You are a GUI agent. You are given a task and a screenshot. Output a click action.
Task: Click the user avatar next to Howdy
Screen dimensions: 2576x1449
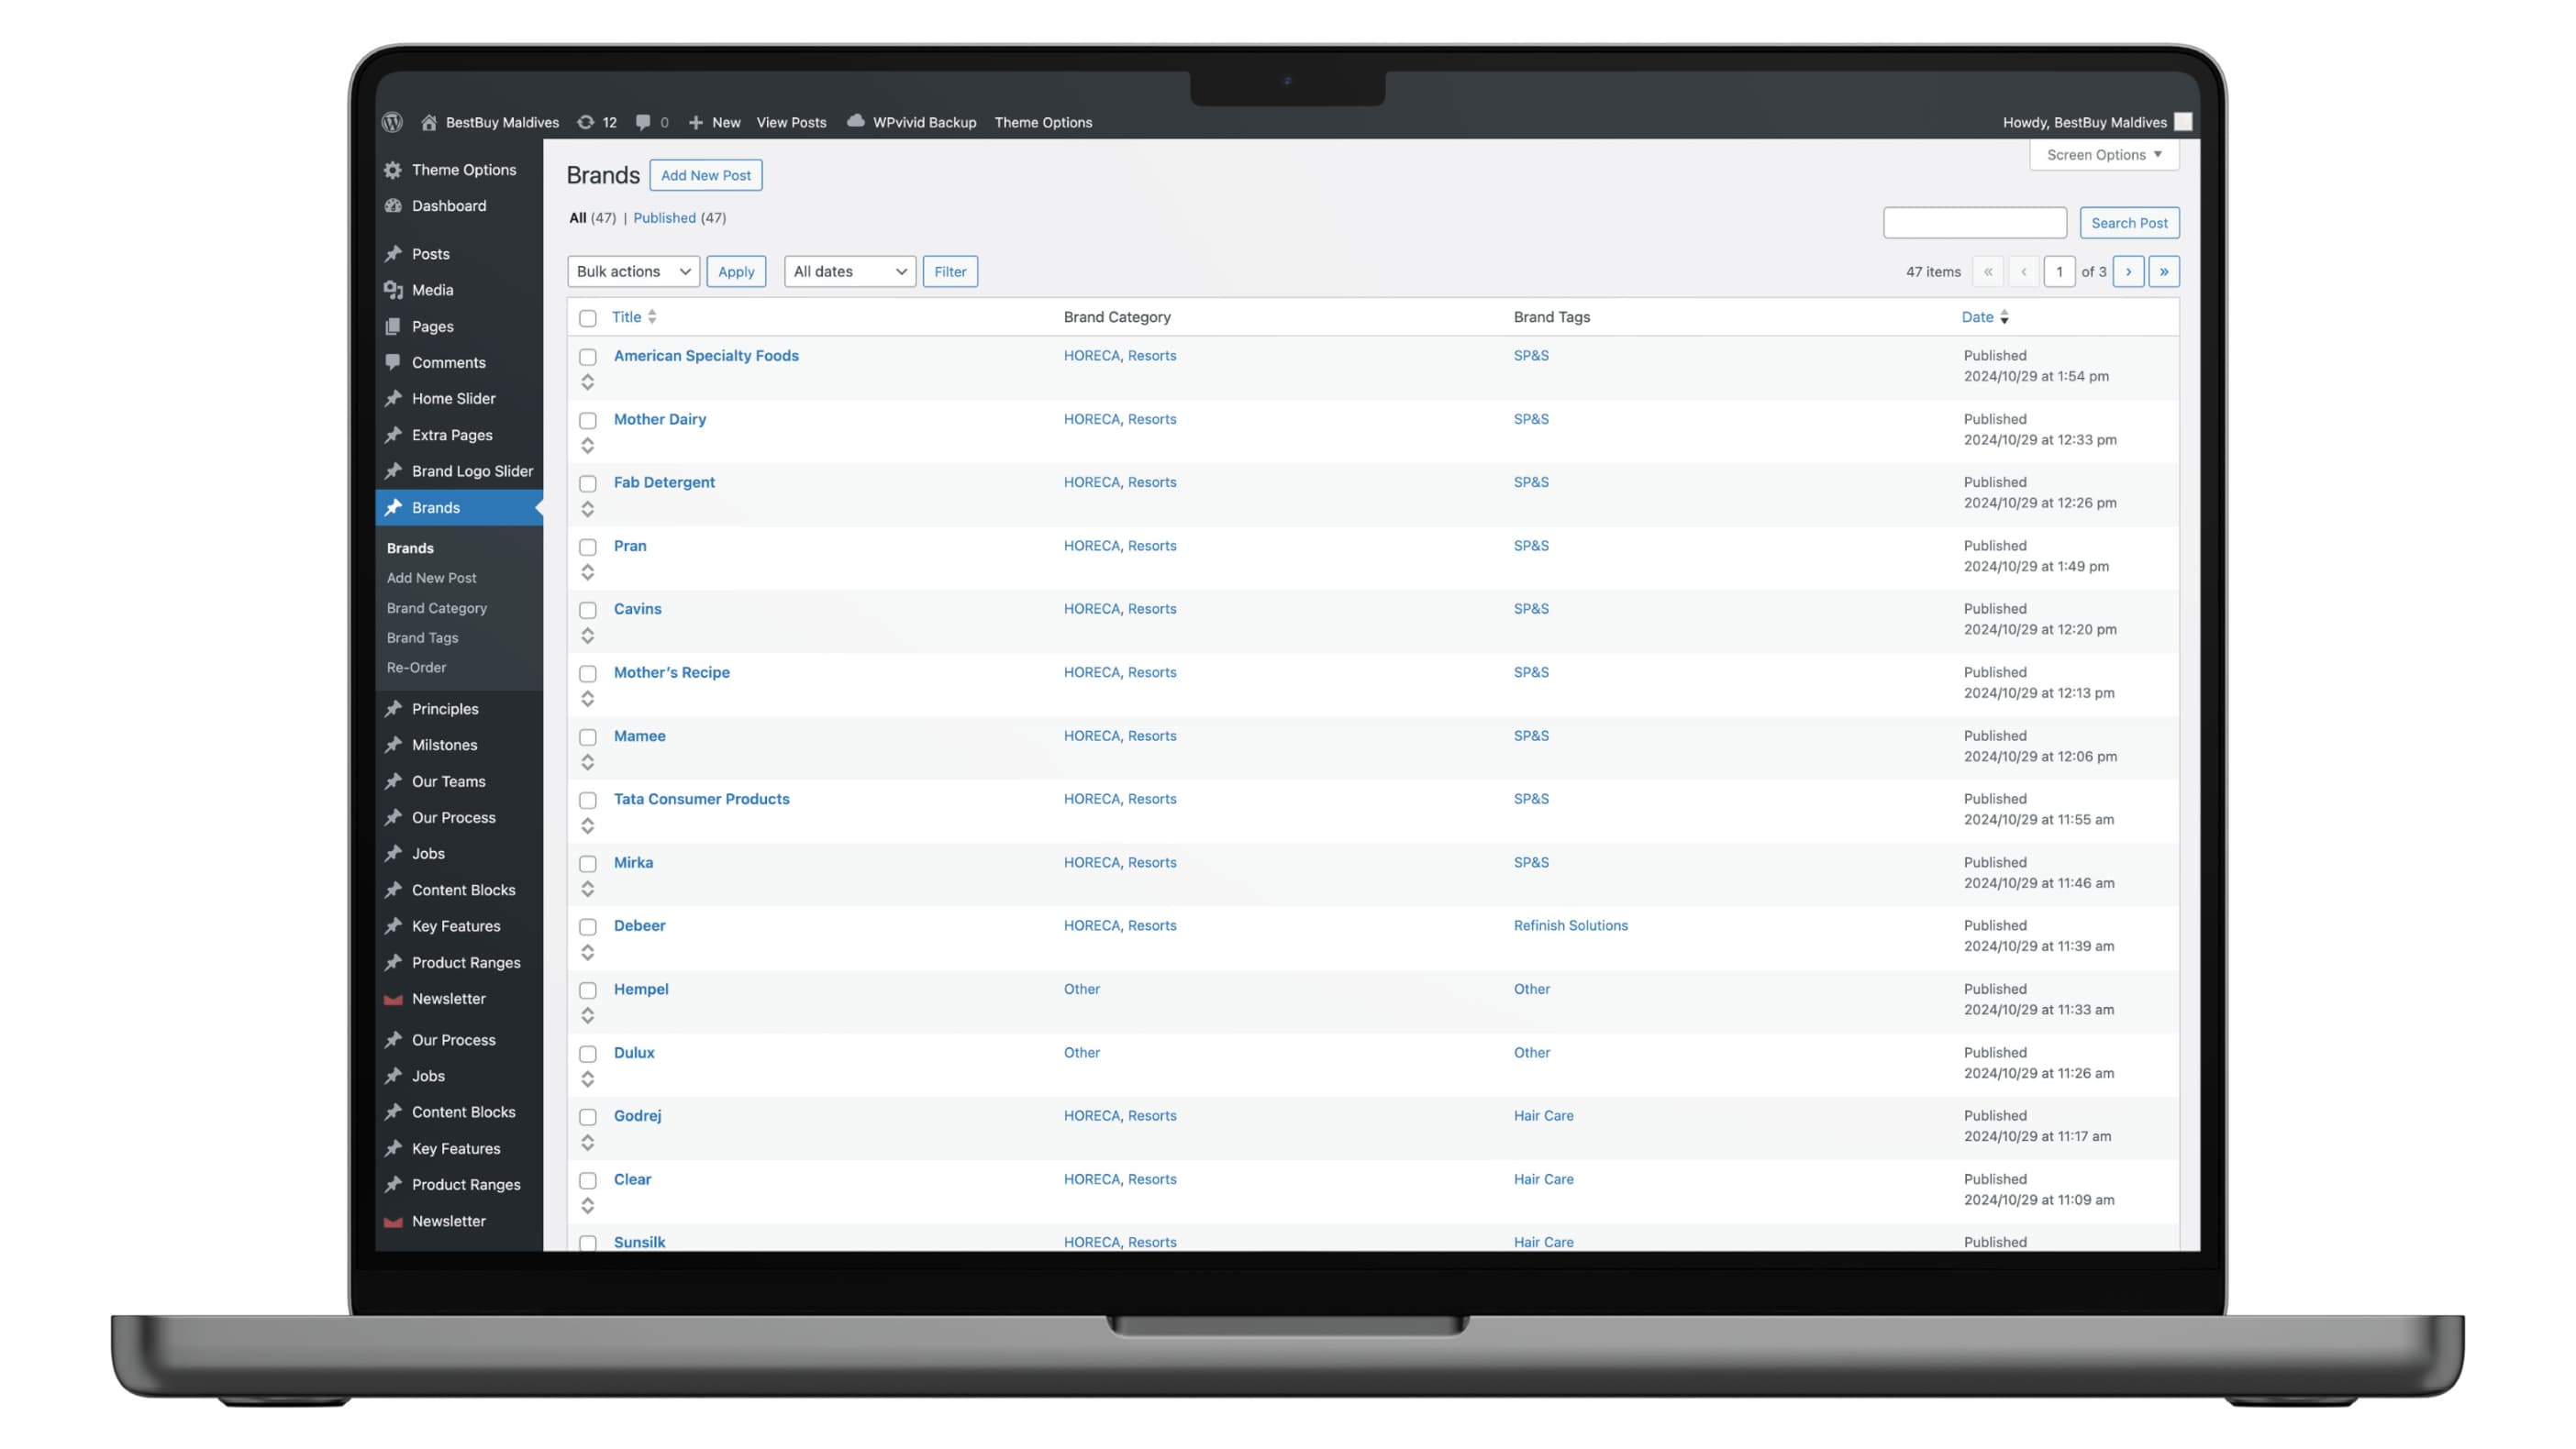click(2183, 122)
